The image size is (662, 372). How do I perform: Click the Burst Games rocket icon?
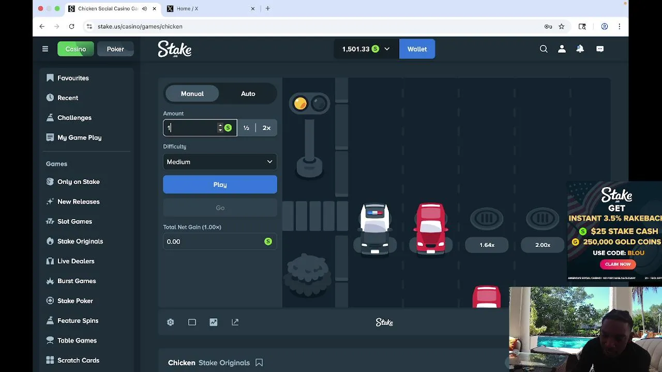pos(50,281)
